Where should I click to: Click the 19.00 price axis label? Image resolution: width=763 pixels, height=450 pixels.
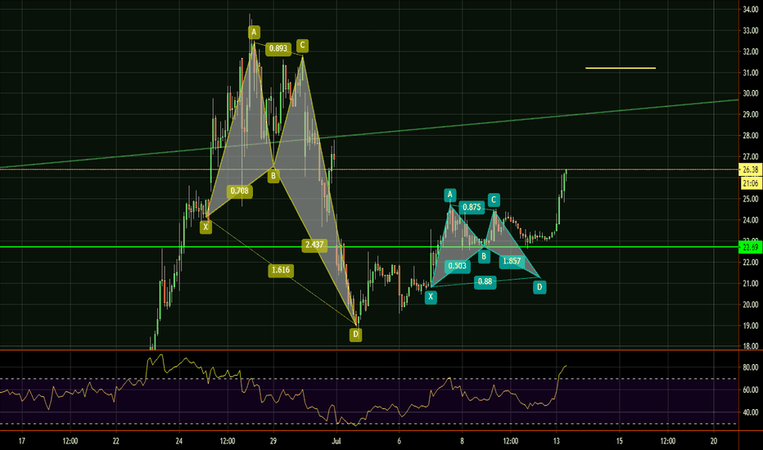pos(751,326)
